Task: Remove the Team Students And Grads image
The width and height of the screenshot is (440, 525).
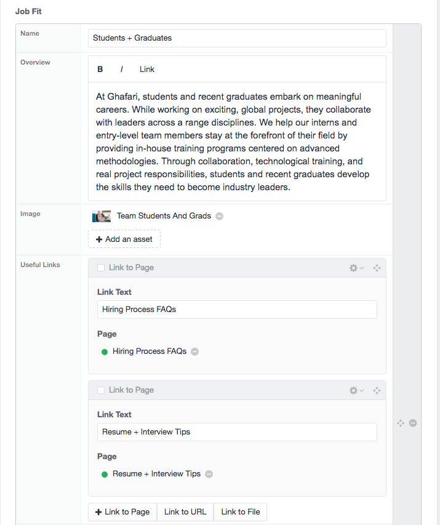Action: [x=219, y=216]
